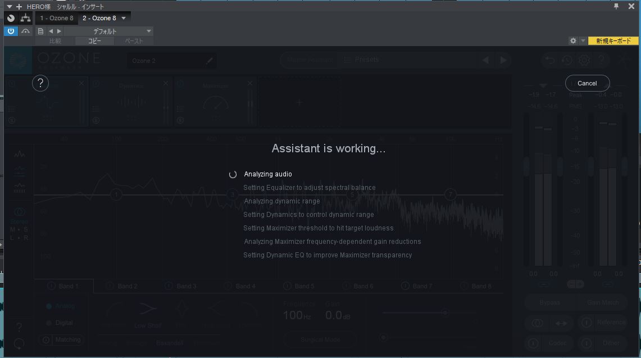Pin the plugin window

pos(616,6)
